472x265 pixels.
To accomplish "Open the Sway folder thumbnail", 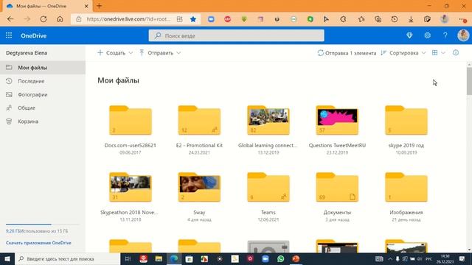I will coord(199,187).
